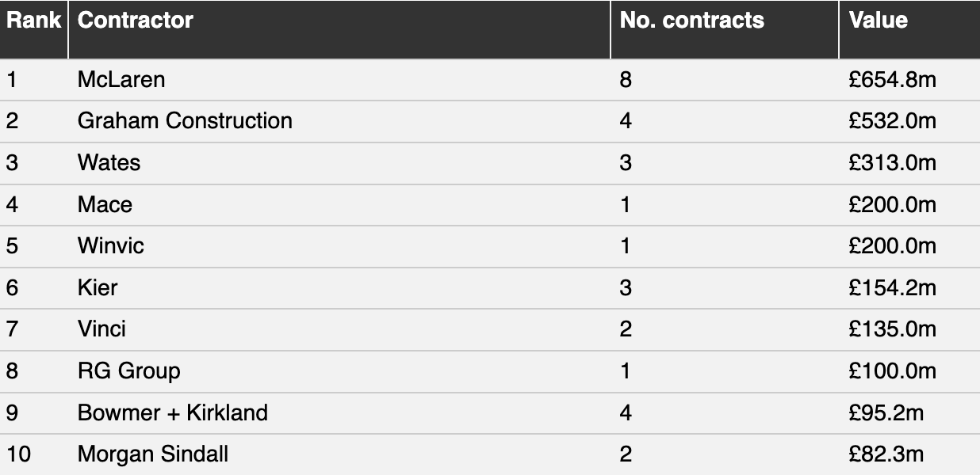The image size is (980, 475).
Task: Select the Morgan Sindall cell
Action: pyautogui.click(x=153, y=454)
